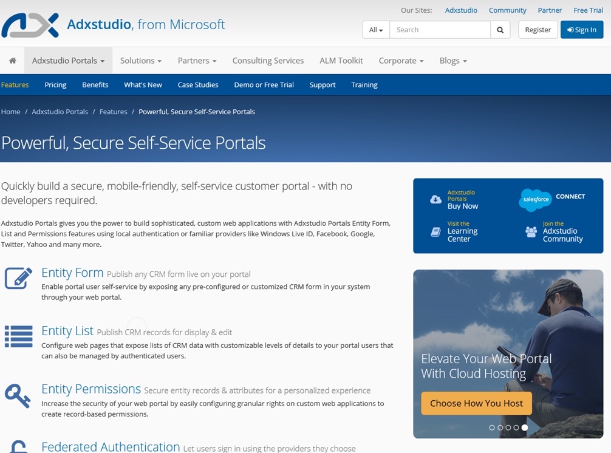This screenshot has height=453, width=611.
Task: Click the Buy Now cloud icon
Action: [435, 199]
